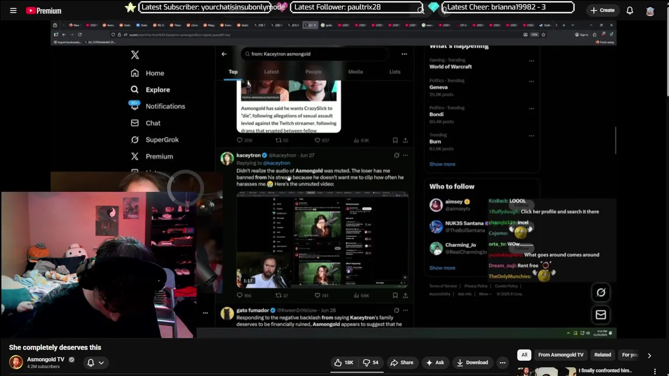
Task: Open the Create button menu
Action: point(602,10)
